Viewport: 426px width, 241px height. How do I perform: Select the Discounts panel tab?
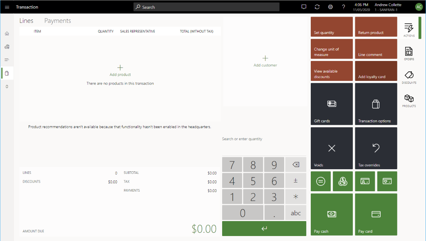coord(409,77)
